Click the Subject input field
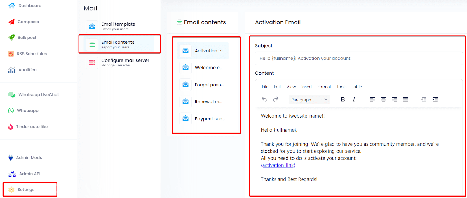This screenshot has width=467, height=198. click(x=358, y=58)
